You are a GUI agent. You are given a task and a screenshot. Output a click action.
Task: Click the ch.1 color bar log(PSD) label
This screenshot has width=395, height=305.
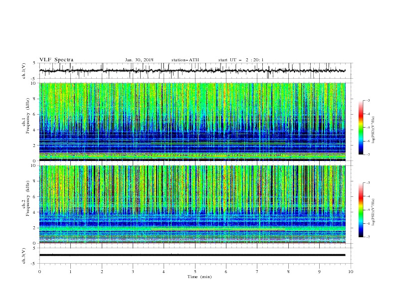pyautogui.click(x=374, y=130)
